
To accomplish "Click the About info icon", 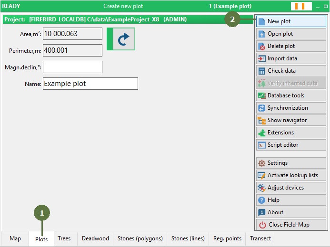I will pos(261,212).
